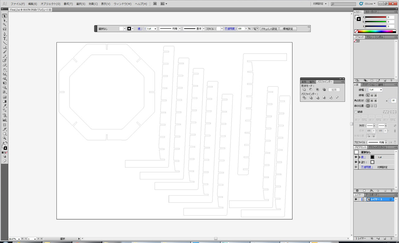Click the Trim pathfinder icon

point(311,98)
